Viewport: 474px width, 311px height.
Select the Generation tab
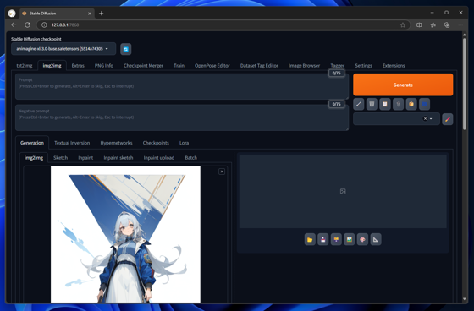[32, 143]
